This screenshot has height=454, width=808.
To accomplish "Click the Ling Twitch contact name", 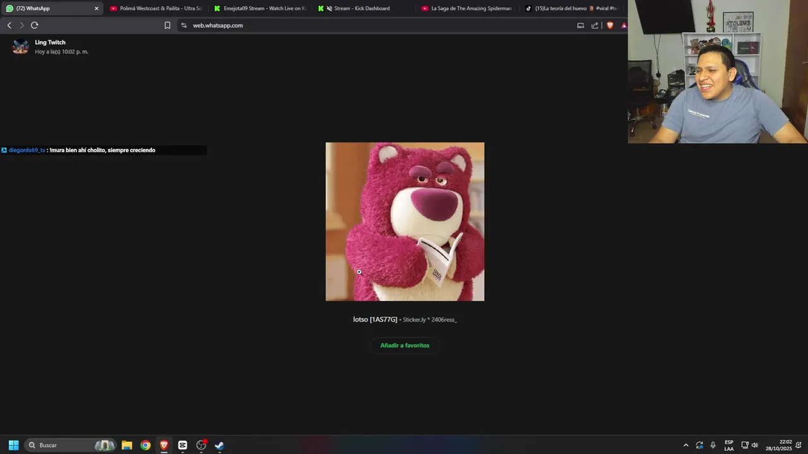I will (x=50, y=42).
